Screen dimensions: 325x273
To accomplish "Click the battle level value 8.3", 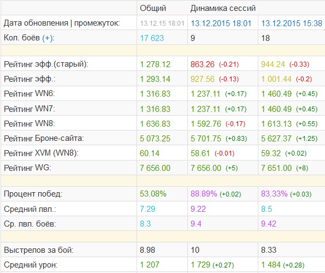I will click(x=145, y=224).
